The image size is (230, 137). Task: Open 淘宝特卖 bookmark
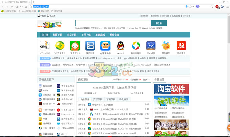coord(57,11)
